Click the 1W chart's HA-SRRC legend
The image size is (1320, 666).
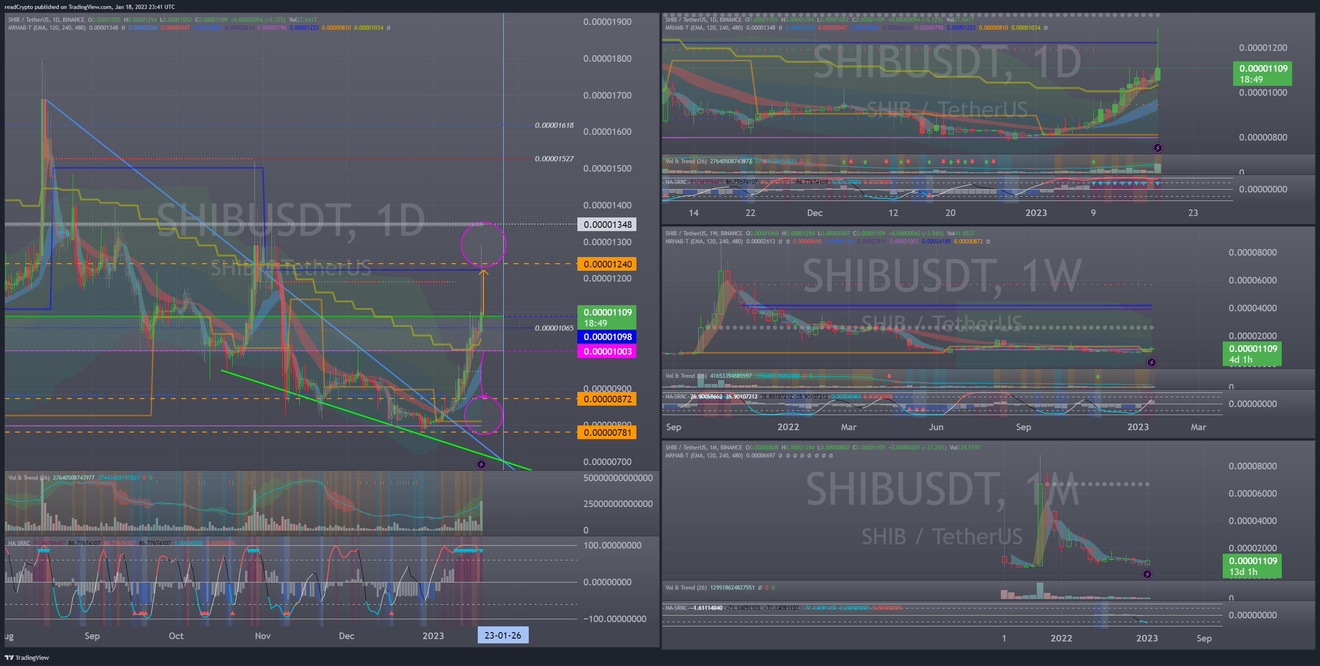677,397
